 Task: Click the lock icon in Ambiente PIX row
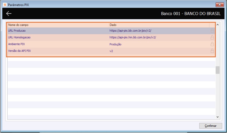click(x=212, y=44)
